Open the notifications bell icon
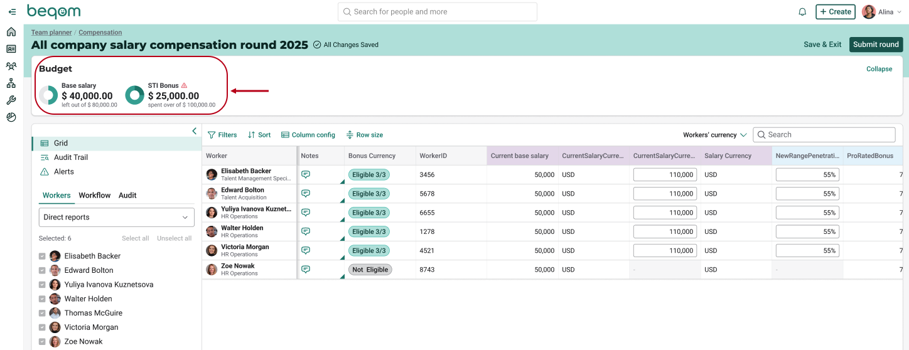This screenshot has width=909, height=350. pos(802,12)
